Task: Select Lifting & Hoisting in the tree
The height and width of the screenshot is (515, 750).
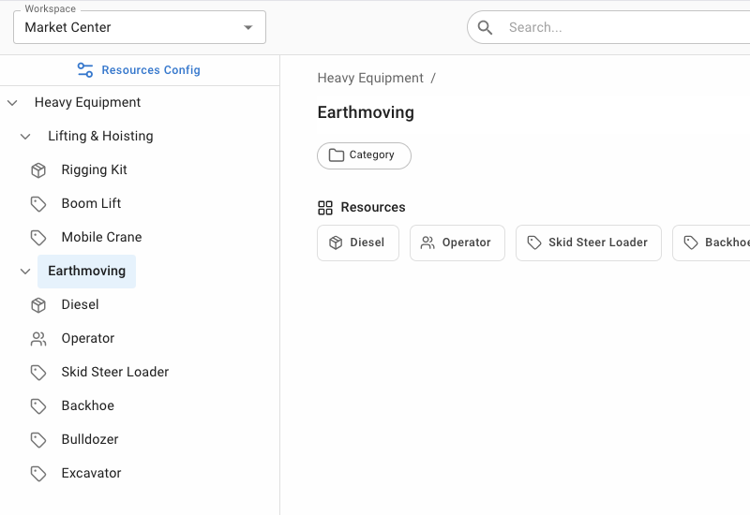Action: point(100,136)
